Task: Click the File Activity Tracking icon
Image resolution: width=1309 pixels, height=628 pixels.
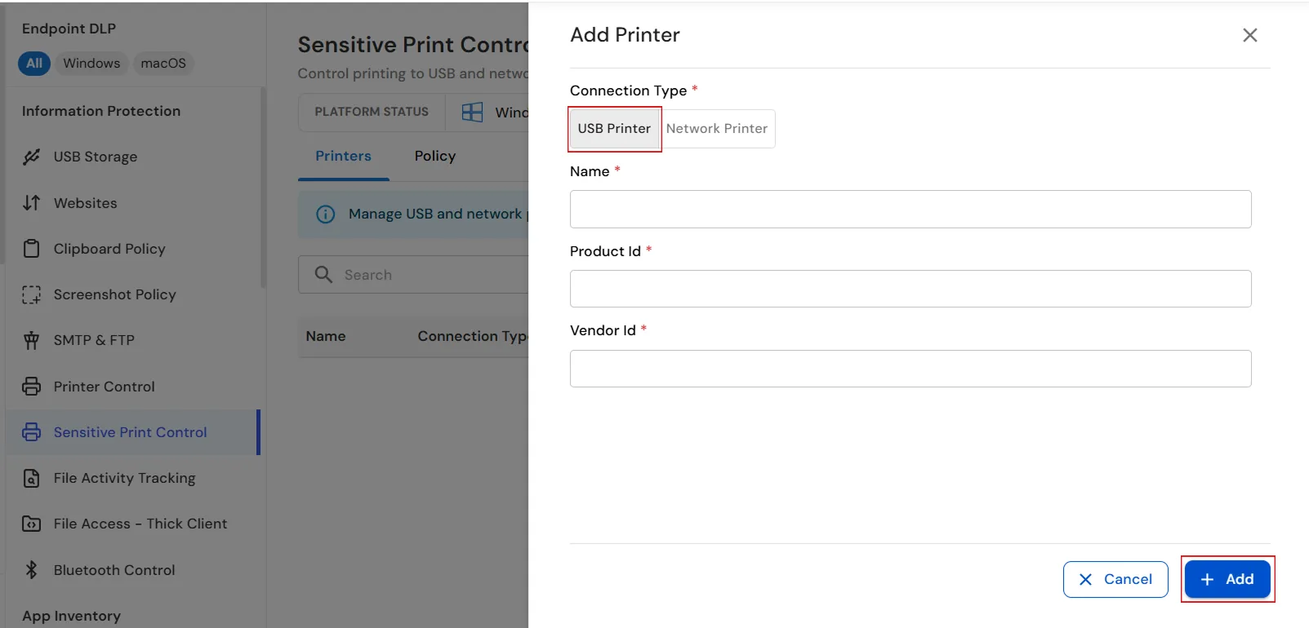Action: [31, 478]
